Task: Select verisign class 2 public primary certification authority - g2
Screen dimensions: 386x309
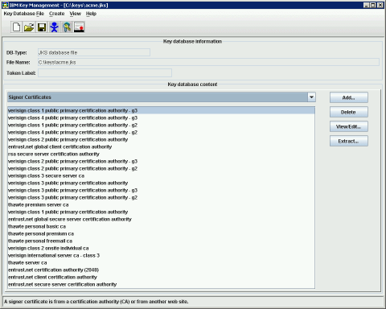Action: click(161, 168)
